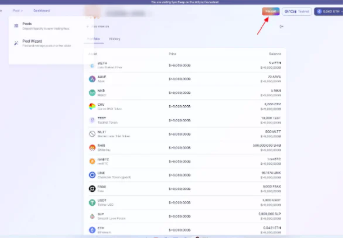Select Pools from the Pool menu

(x=46, y=26)
